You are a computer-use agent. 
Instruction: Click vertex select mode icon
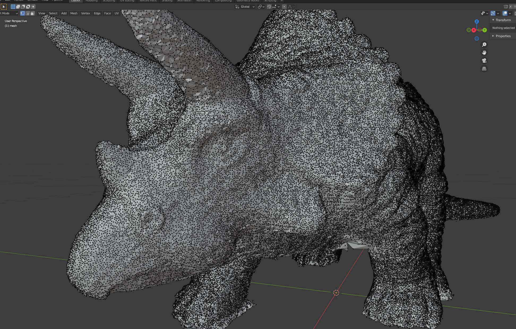point(23,13)
